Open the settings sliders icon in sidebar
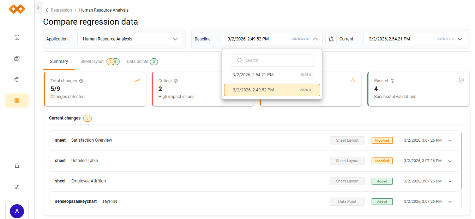Viewport: 475px width, 219px height. coord(17,187)
